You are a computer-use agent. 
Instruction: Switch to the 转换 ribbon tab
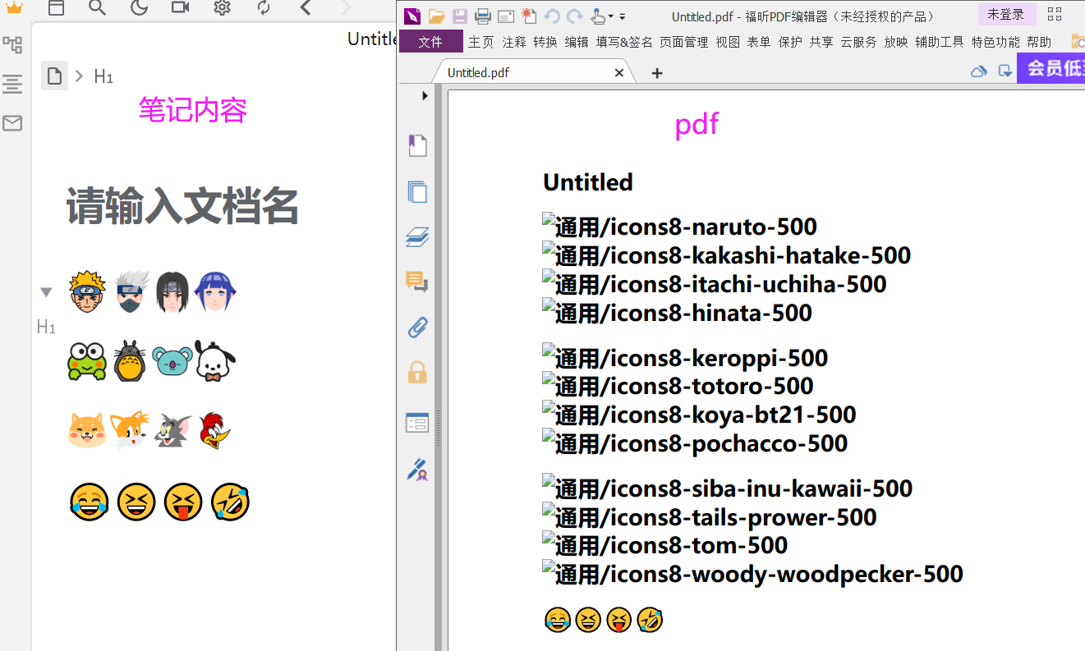tap(545, 42)
